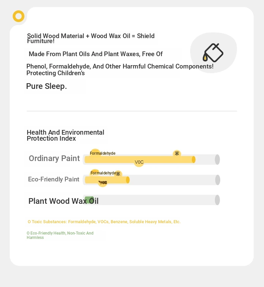Click the green marker on Plant Wood Wax bar
Image resolution: width=264 pixels, height=287 pixels.
tap(89, 200)
